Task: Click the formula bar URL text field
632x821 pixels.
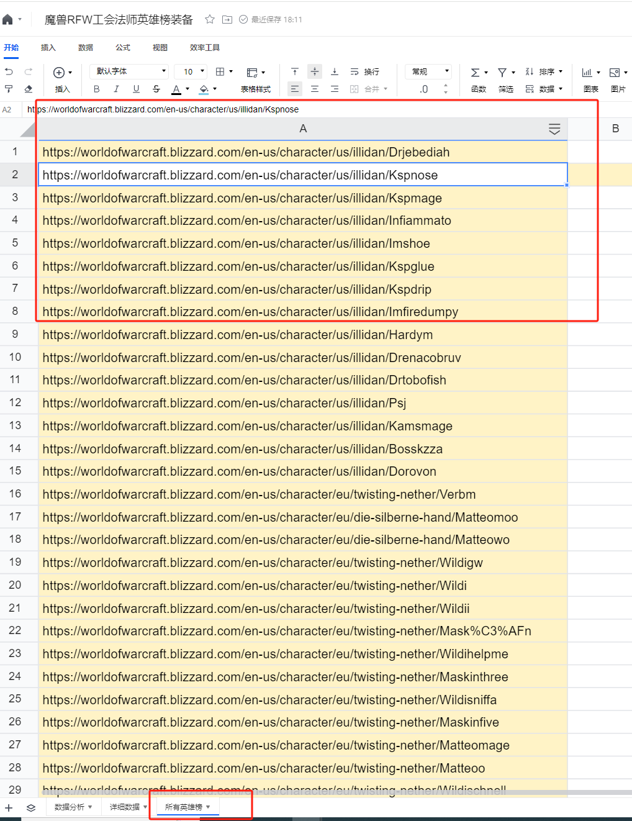Action: coord(310,109)
